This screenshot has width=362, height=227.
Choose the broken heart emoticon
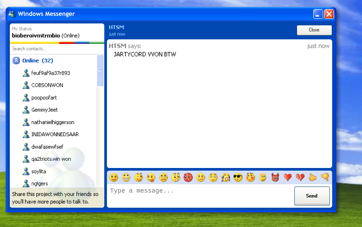pos(300,177)
